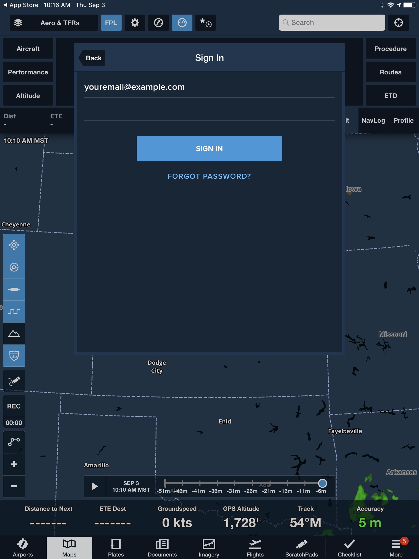419x559 pixels.
Task: Toggle the distance ring tool
Action: 14,267
